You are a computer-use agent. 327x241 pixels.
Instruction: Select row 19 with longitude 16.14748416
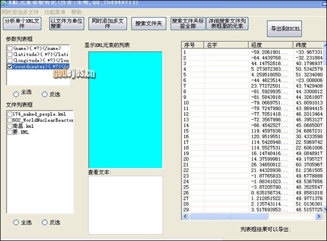(x=252, y=153)
